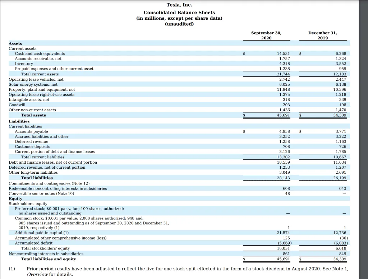Select the December 31, 2019 column header
This screenshot has width=368, height=279.
pos(322,36)
